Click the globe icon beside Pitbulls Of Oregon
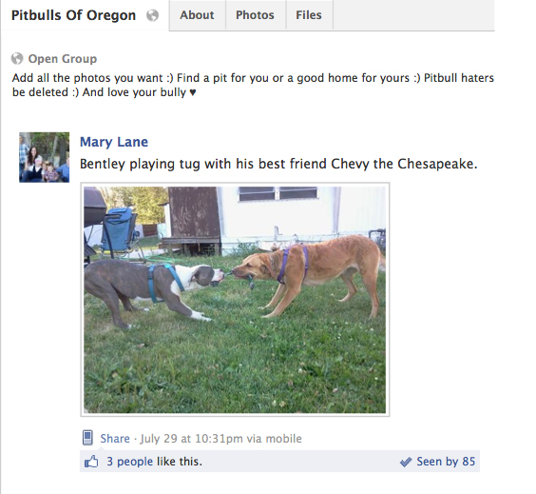The width and height of the screenshot is (536, 494). [x=152, y=15]
